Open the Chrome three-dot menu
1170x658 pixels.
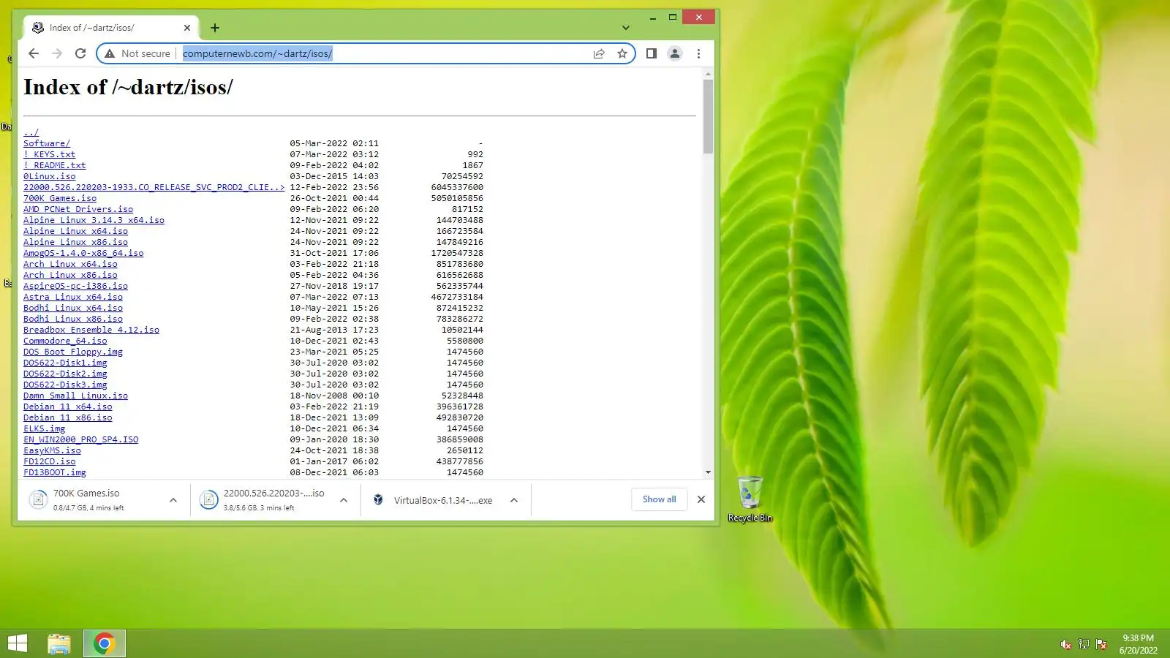point(698,53)
